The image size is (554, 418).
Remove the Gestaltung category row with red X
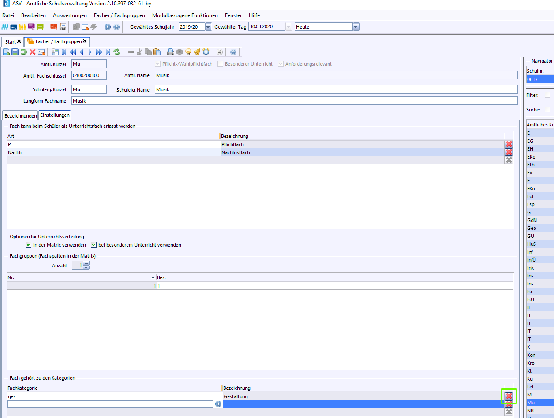coord(509,396)
